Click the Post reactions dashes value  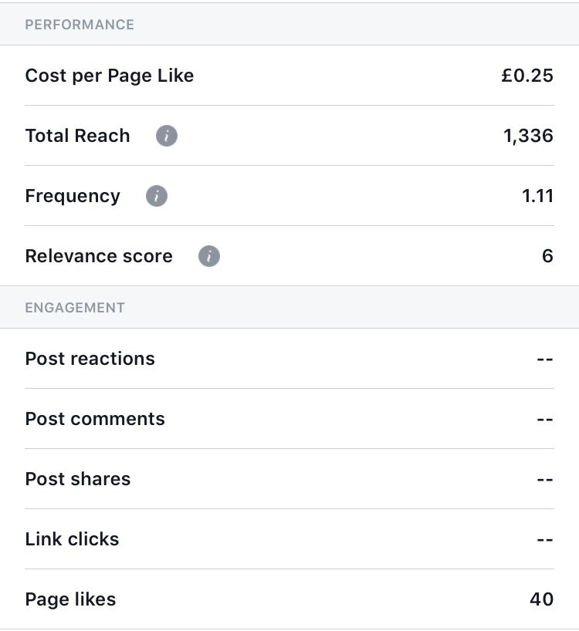pyautogui.click(x=545, y=359)
